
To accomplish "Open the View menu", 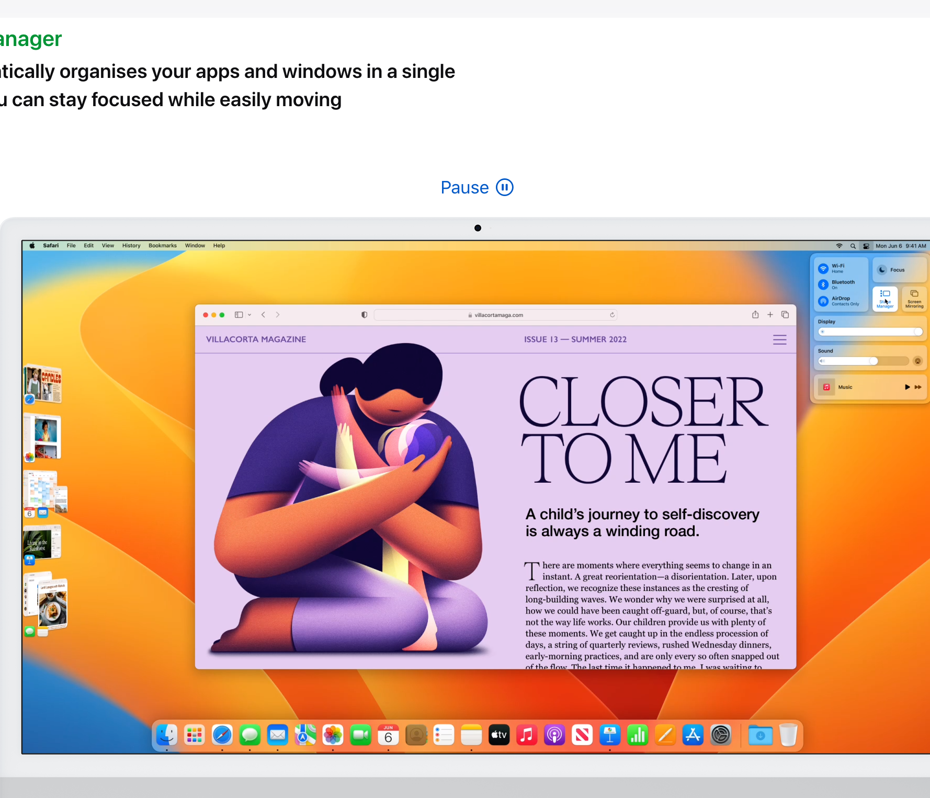I will 108,245.
